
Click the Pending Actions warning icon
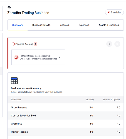[x=13, y=44]
